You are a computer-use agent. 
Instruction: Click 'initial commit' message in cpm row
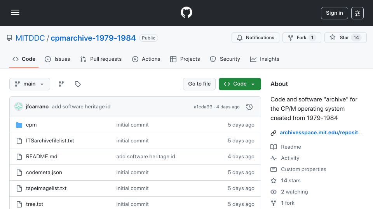click(132, 125)
